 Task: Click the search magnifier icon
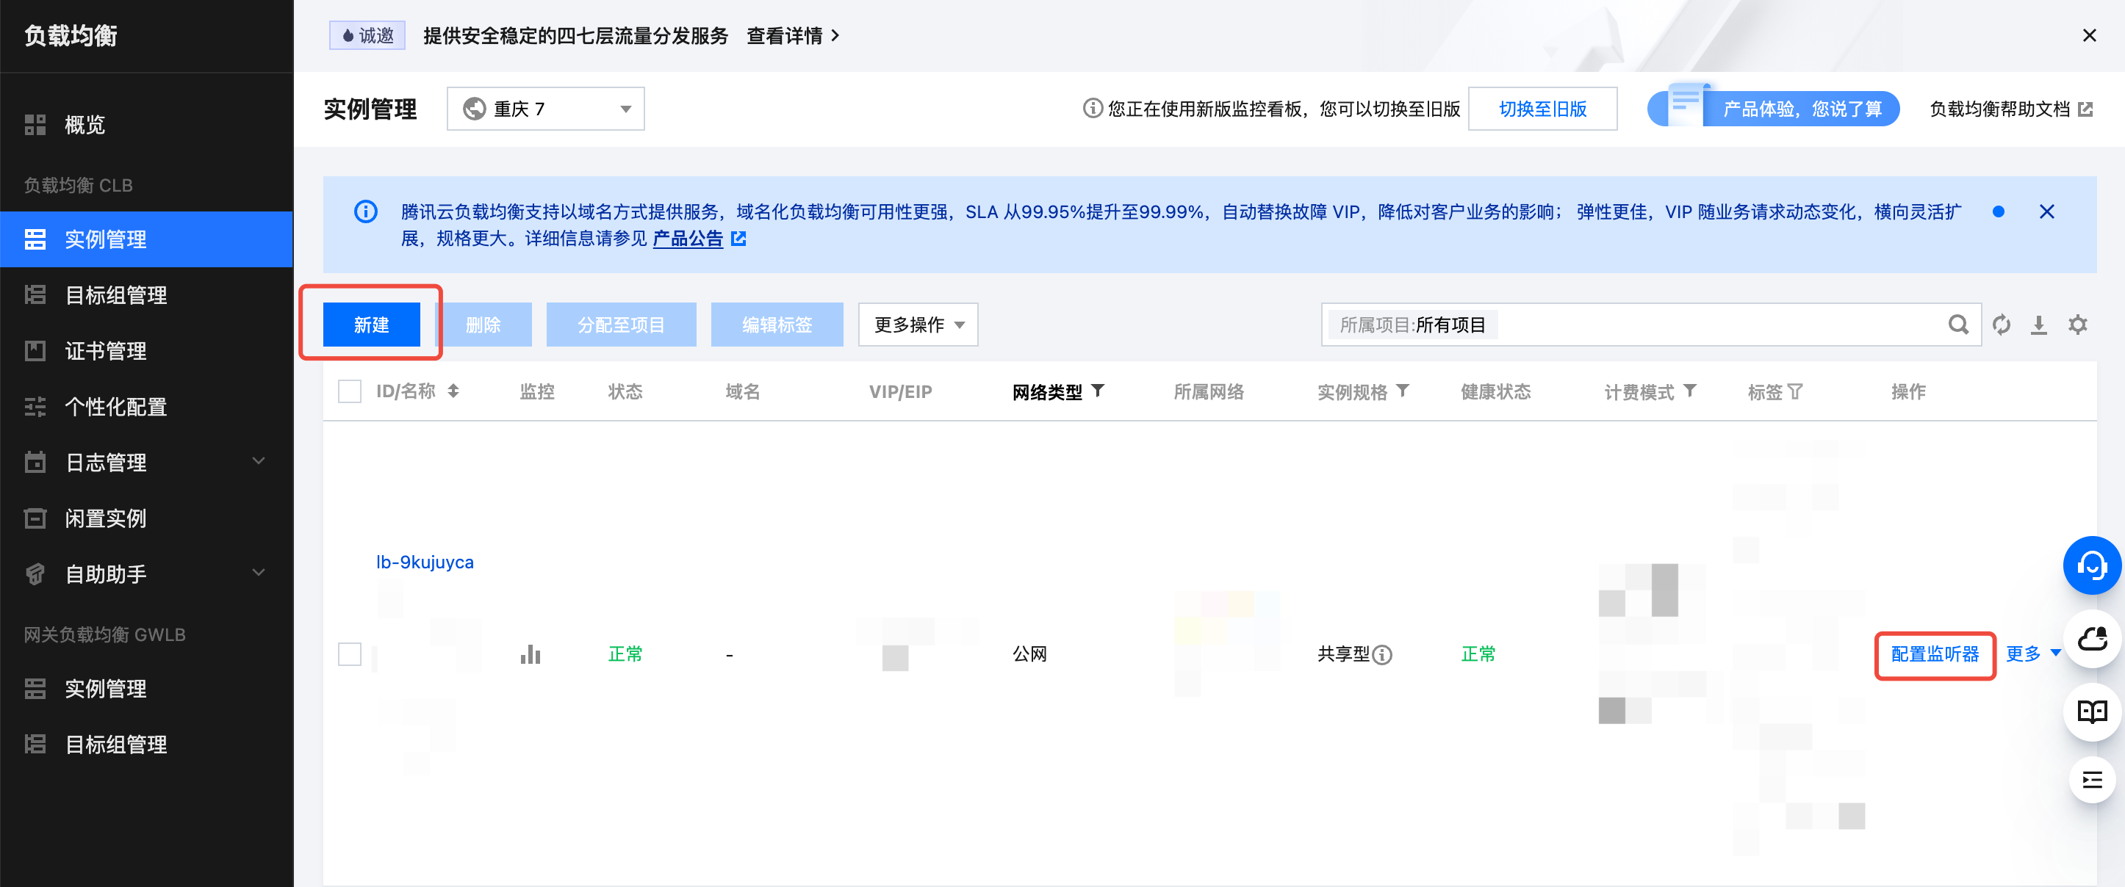pyautogui.click(x=1957, y=325)
